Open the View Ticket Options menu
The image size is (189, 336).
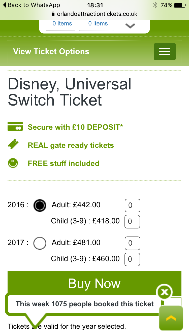(51, 52)
